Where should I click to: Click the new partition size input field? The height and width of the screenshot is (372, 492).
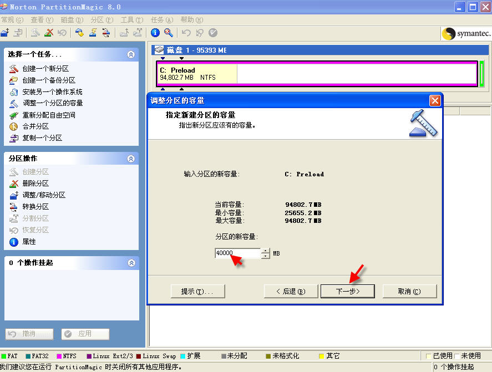[237, 253]
